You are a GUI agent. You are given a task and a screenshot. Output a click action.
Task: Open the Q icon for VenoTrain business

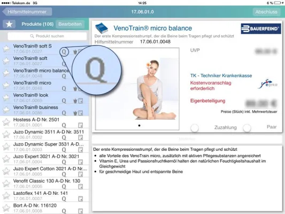point(64,113)
